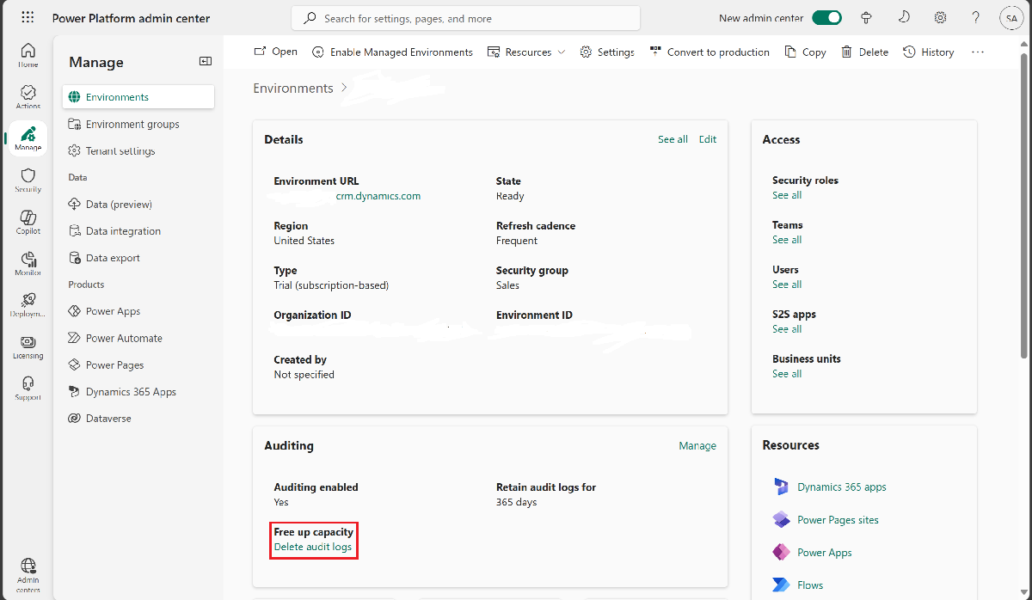Select the Monitor icon in navigation
The height and width of the screenshot is (600, 1032).
28,263
